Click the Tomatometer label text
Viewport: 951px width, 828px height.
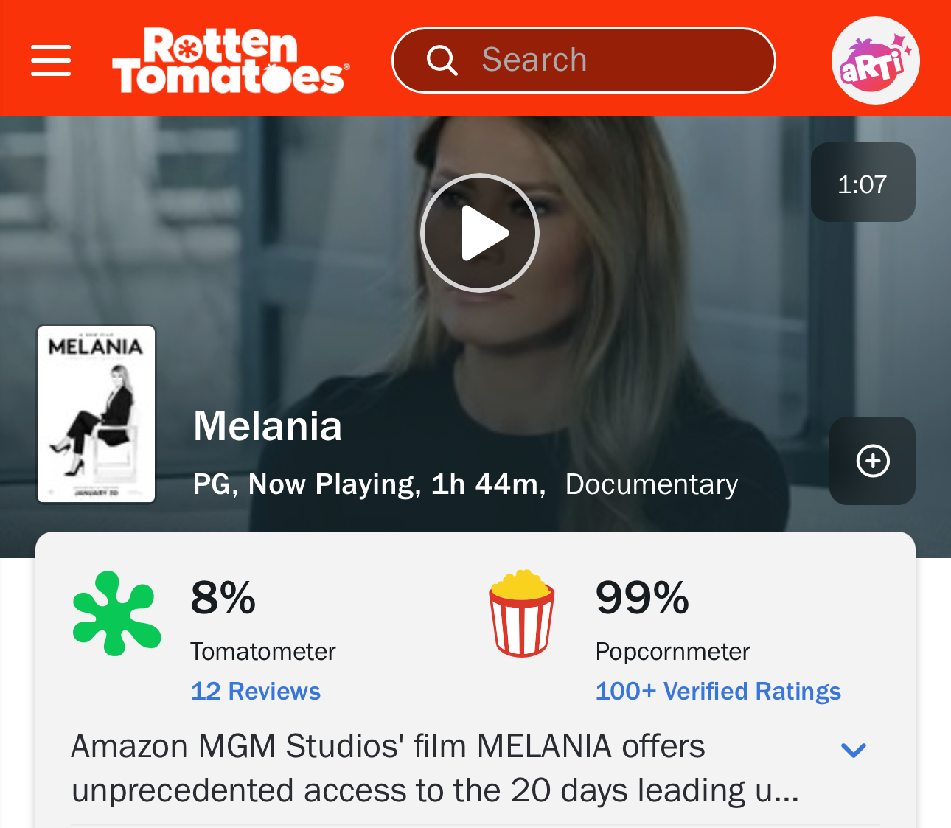click(263, 652)
